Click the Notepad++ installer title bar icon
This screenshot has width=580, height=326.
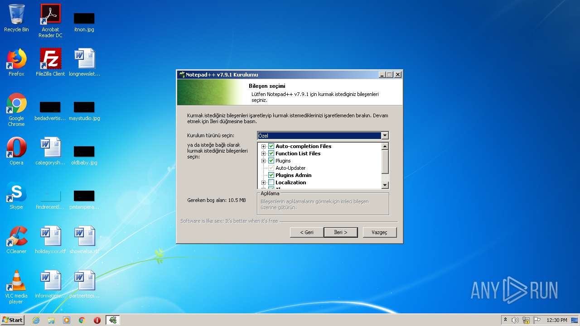click(x=182, y=75)
